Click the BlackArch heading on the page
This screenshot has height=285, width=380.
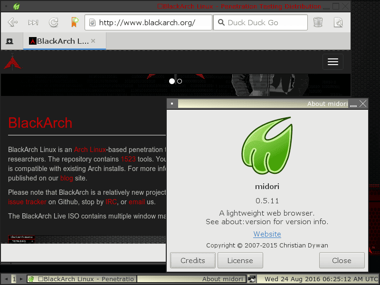40,123
